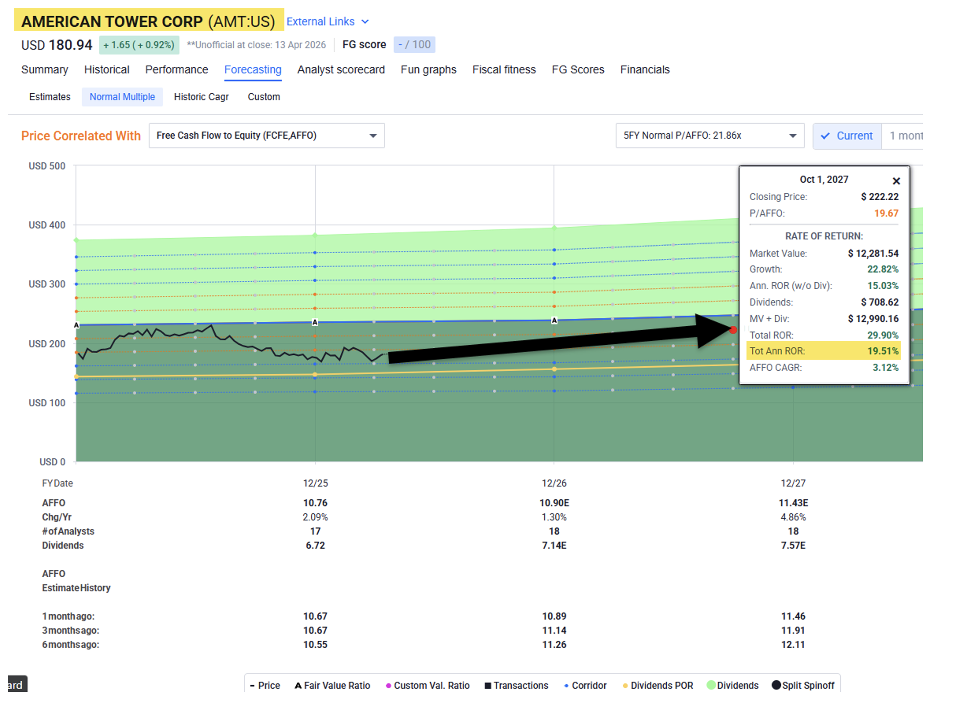This screenshot has width=963, height=713.
Task: Toggle Transactions legend square
Action: click(x=487, y=686)
